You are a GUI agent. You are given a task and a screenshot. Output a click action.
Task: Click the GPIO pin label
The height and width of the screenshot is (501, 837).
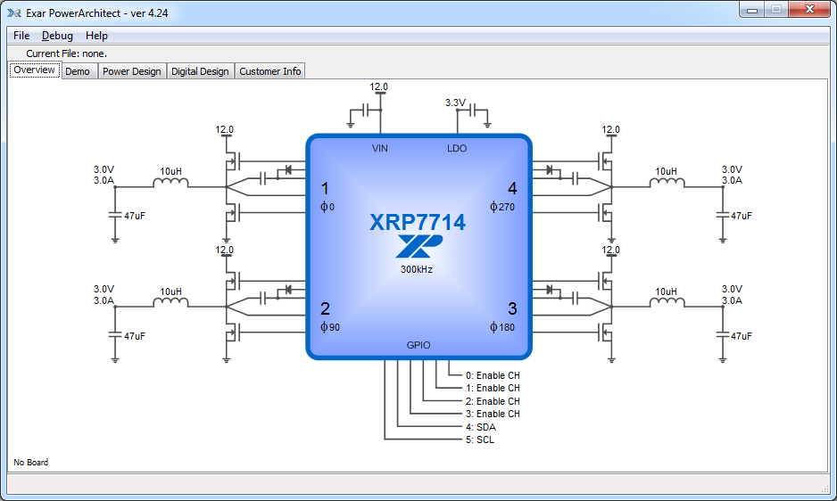418,345
